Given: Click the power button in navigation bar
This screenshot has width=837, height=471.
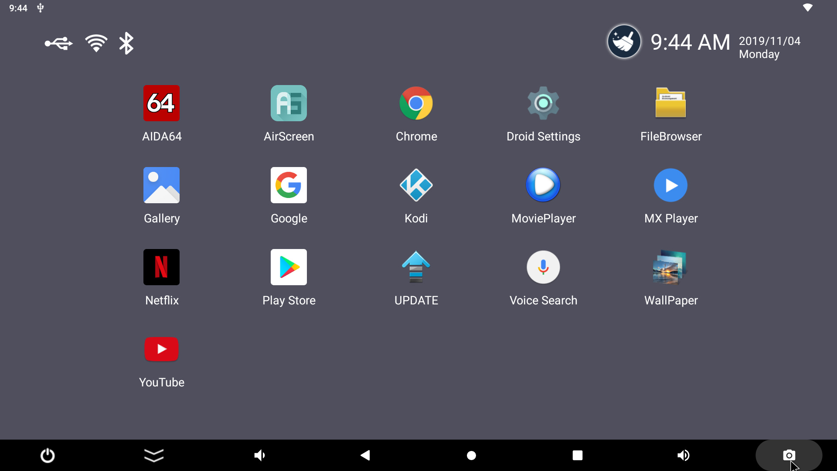Looking at the screenshot, I should (48, 456).
